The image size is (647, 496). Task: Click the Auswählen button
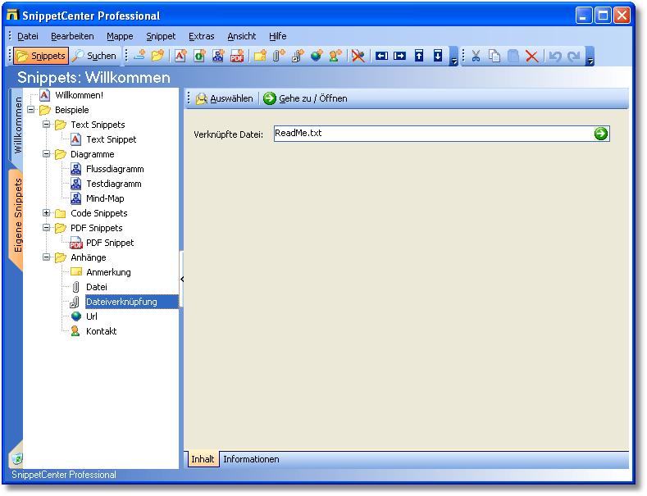click(x=224, y=98)
